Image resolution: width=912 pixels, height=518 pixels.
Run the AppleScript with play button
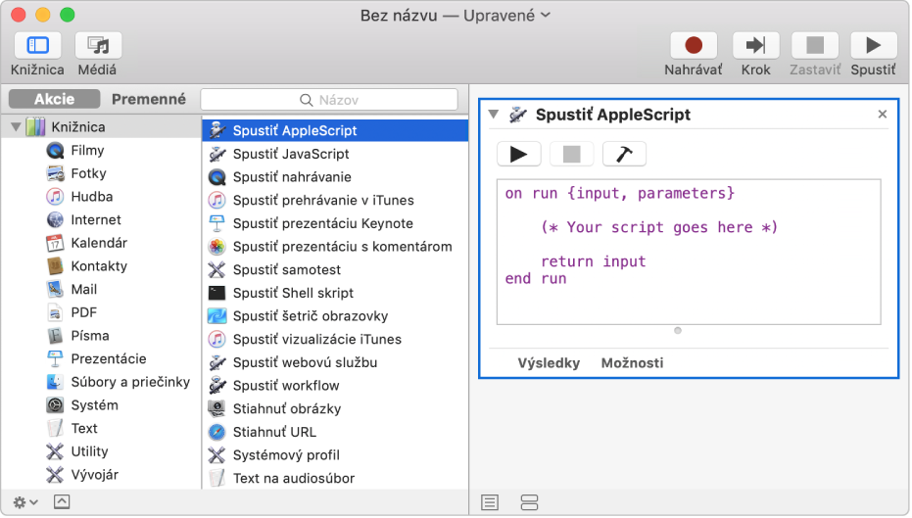click(519, 155)
